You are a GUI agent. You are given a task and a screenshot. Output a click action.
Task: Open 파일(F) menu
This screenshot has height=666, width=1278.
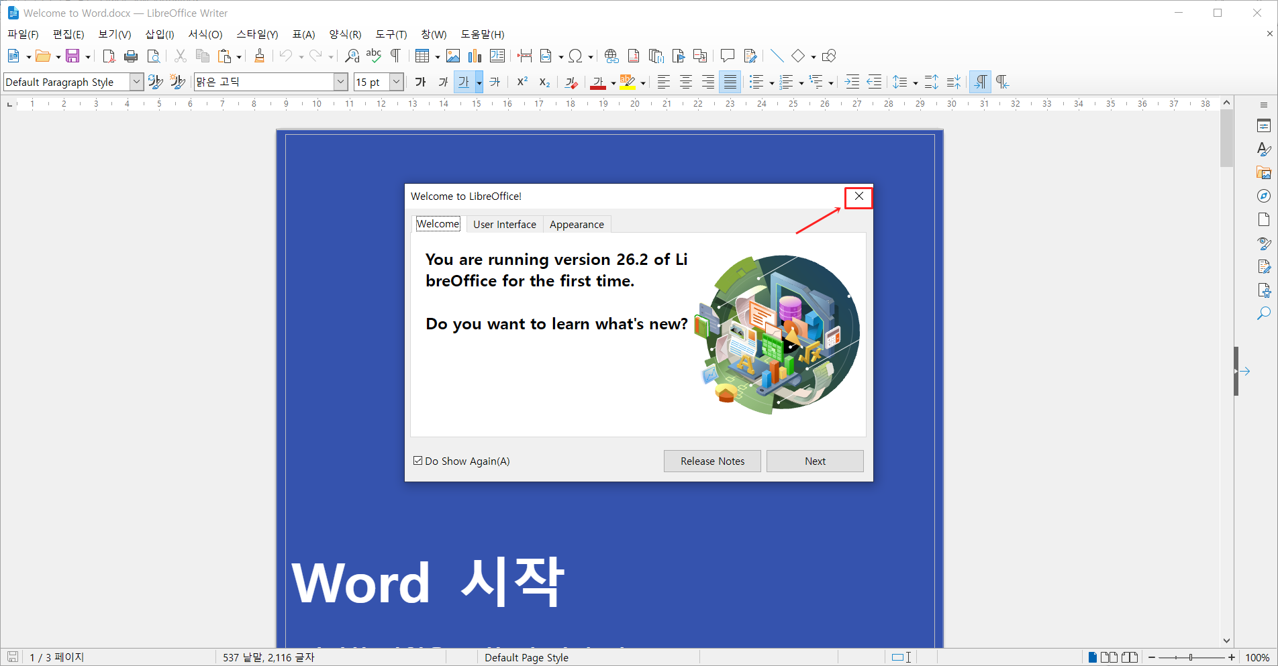click(x=23, y=34)
